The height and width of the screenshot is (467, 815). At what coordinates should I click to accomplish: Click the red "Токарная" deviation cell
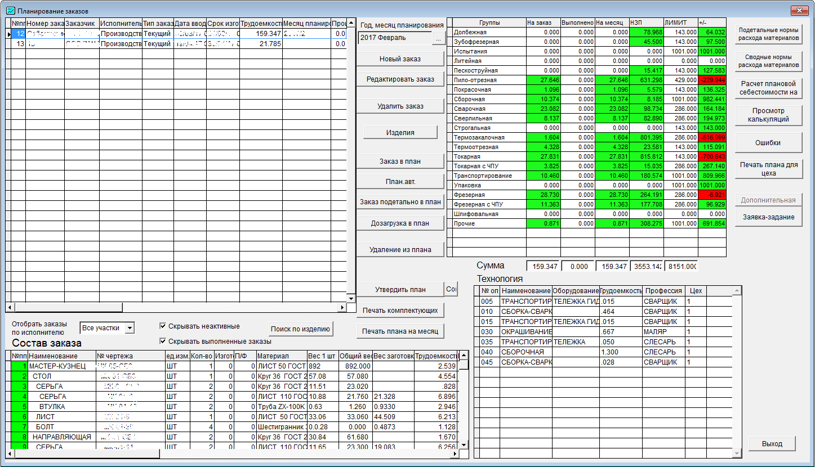pos(712,156)
